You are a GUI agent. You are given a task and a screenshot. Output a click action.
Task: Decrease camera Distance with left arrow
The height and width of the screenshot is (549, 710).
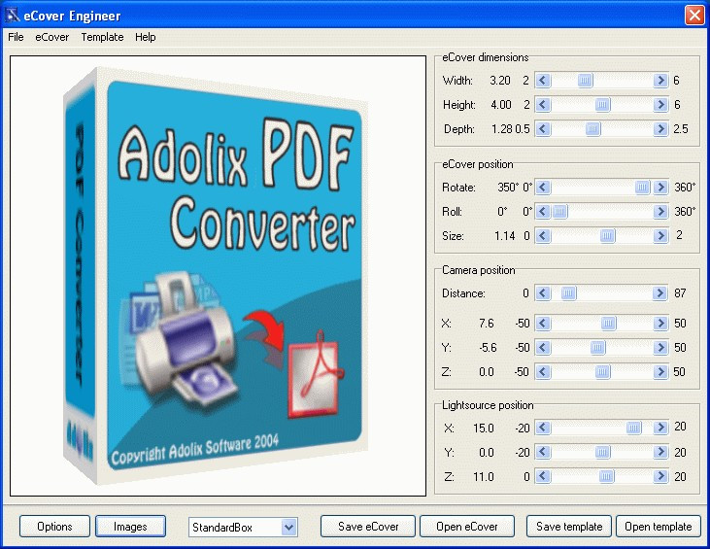[543, 293]
